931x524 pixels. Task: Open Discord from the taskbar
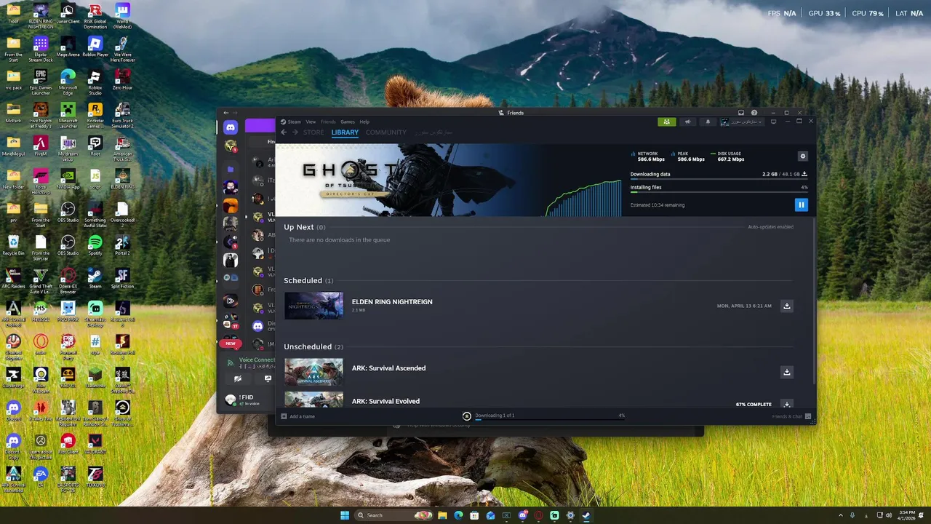pos(523,515)
